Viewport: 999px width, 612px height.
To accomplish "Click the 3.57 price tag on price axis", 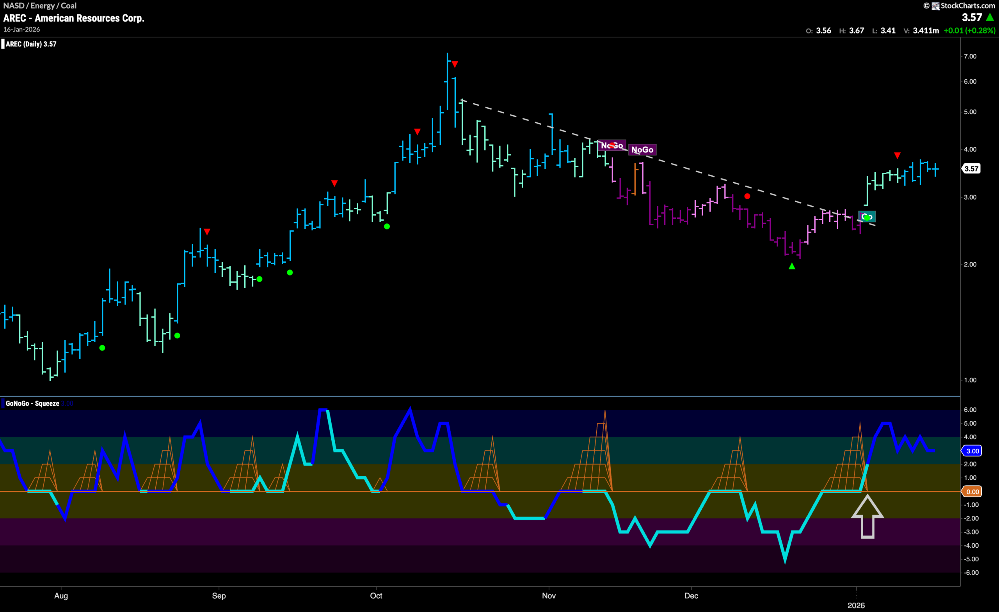I will click(971, 169).
